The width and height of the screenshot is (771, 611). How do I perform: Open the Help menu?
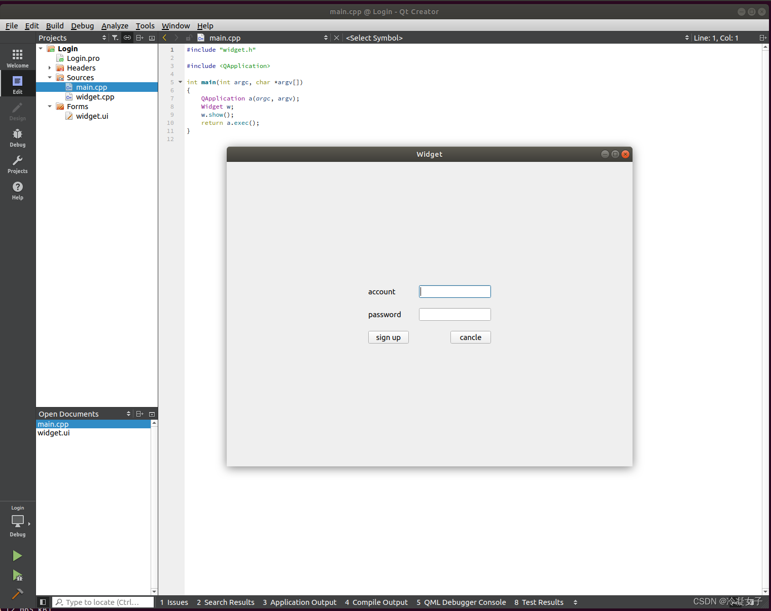pos(205,25)
